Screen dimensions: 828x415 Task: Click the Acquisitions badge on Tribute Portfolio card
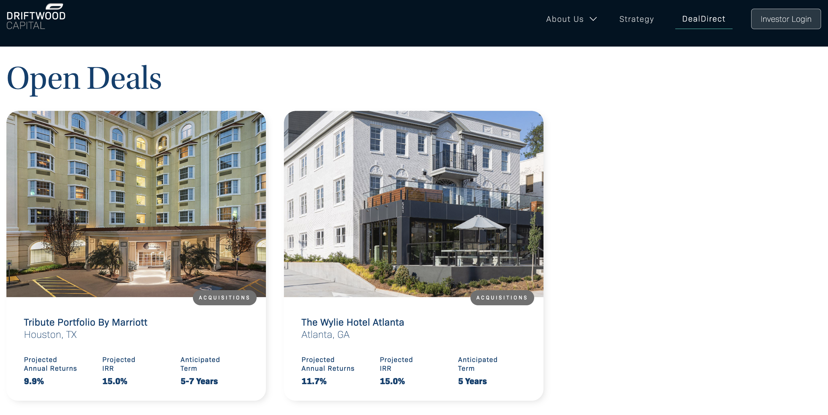[x=224, y=297]
